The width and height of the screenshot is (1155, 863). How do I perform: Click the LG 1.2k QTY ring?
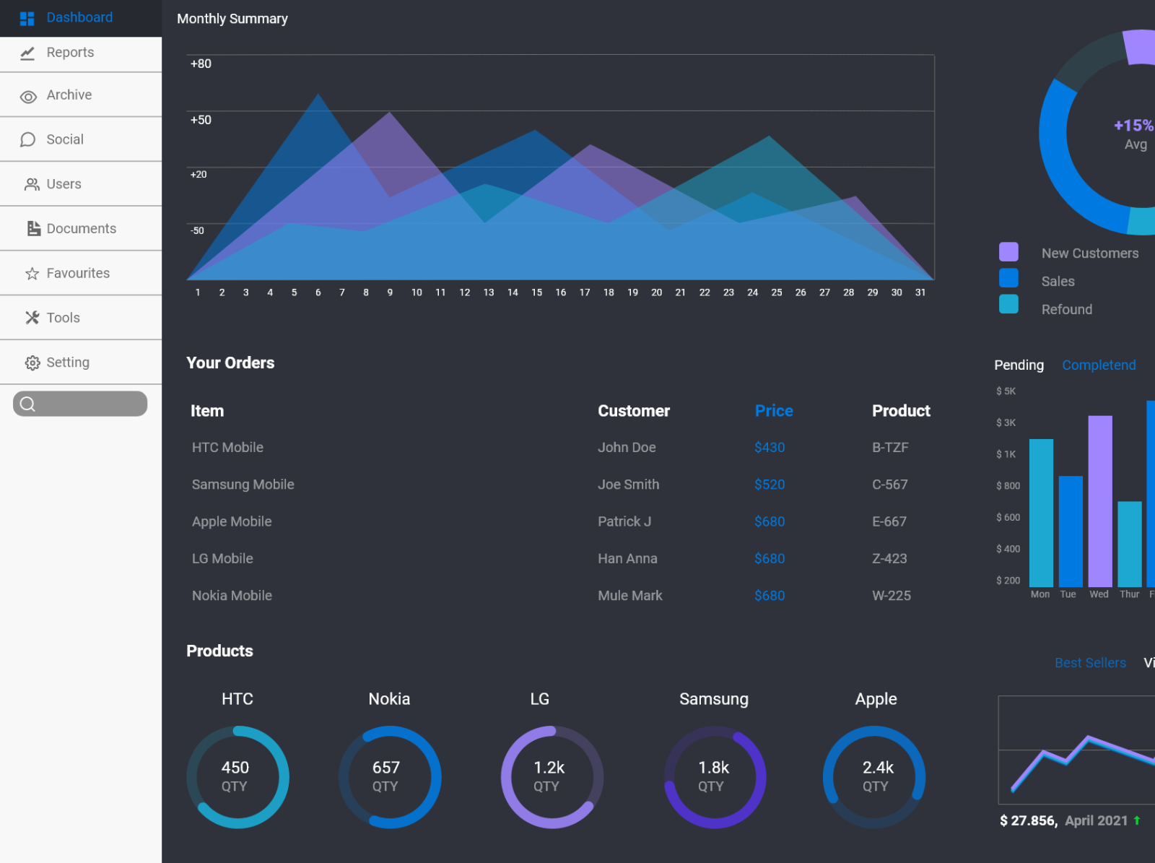552,777
